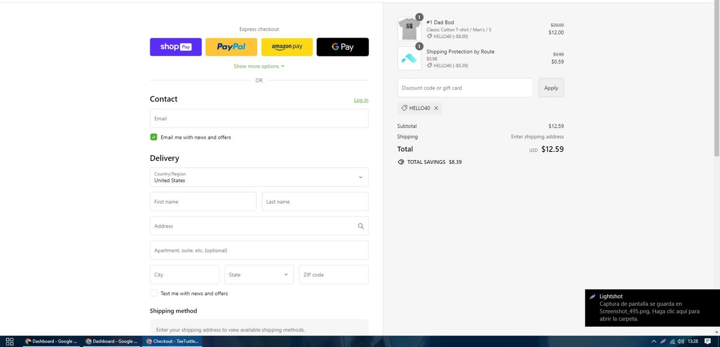Choose PayPal express checkout
The image size is (720, 347).
point(231,47)
